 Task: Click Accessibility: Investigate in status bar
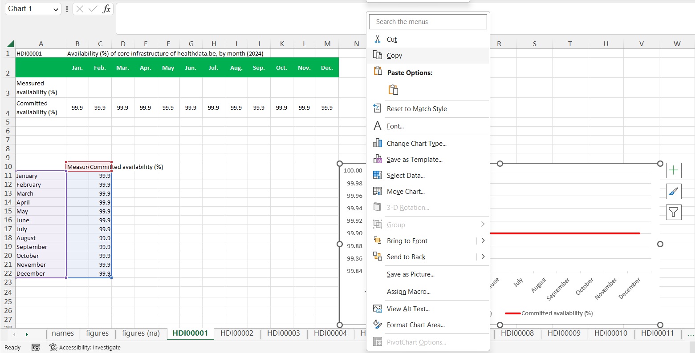(x=85, y=347)
